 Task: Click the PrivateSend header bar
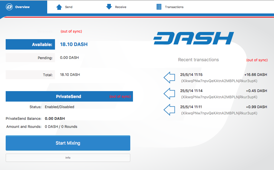(x=69, y=96)
